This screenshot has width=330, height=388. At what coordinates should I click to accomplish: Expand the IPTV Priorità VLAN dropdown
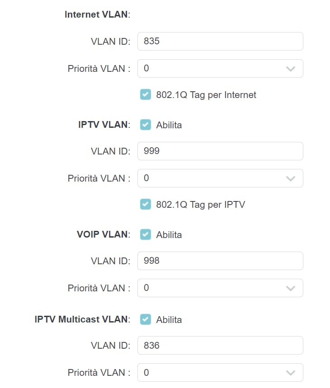(220, 178)
